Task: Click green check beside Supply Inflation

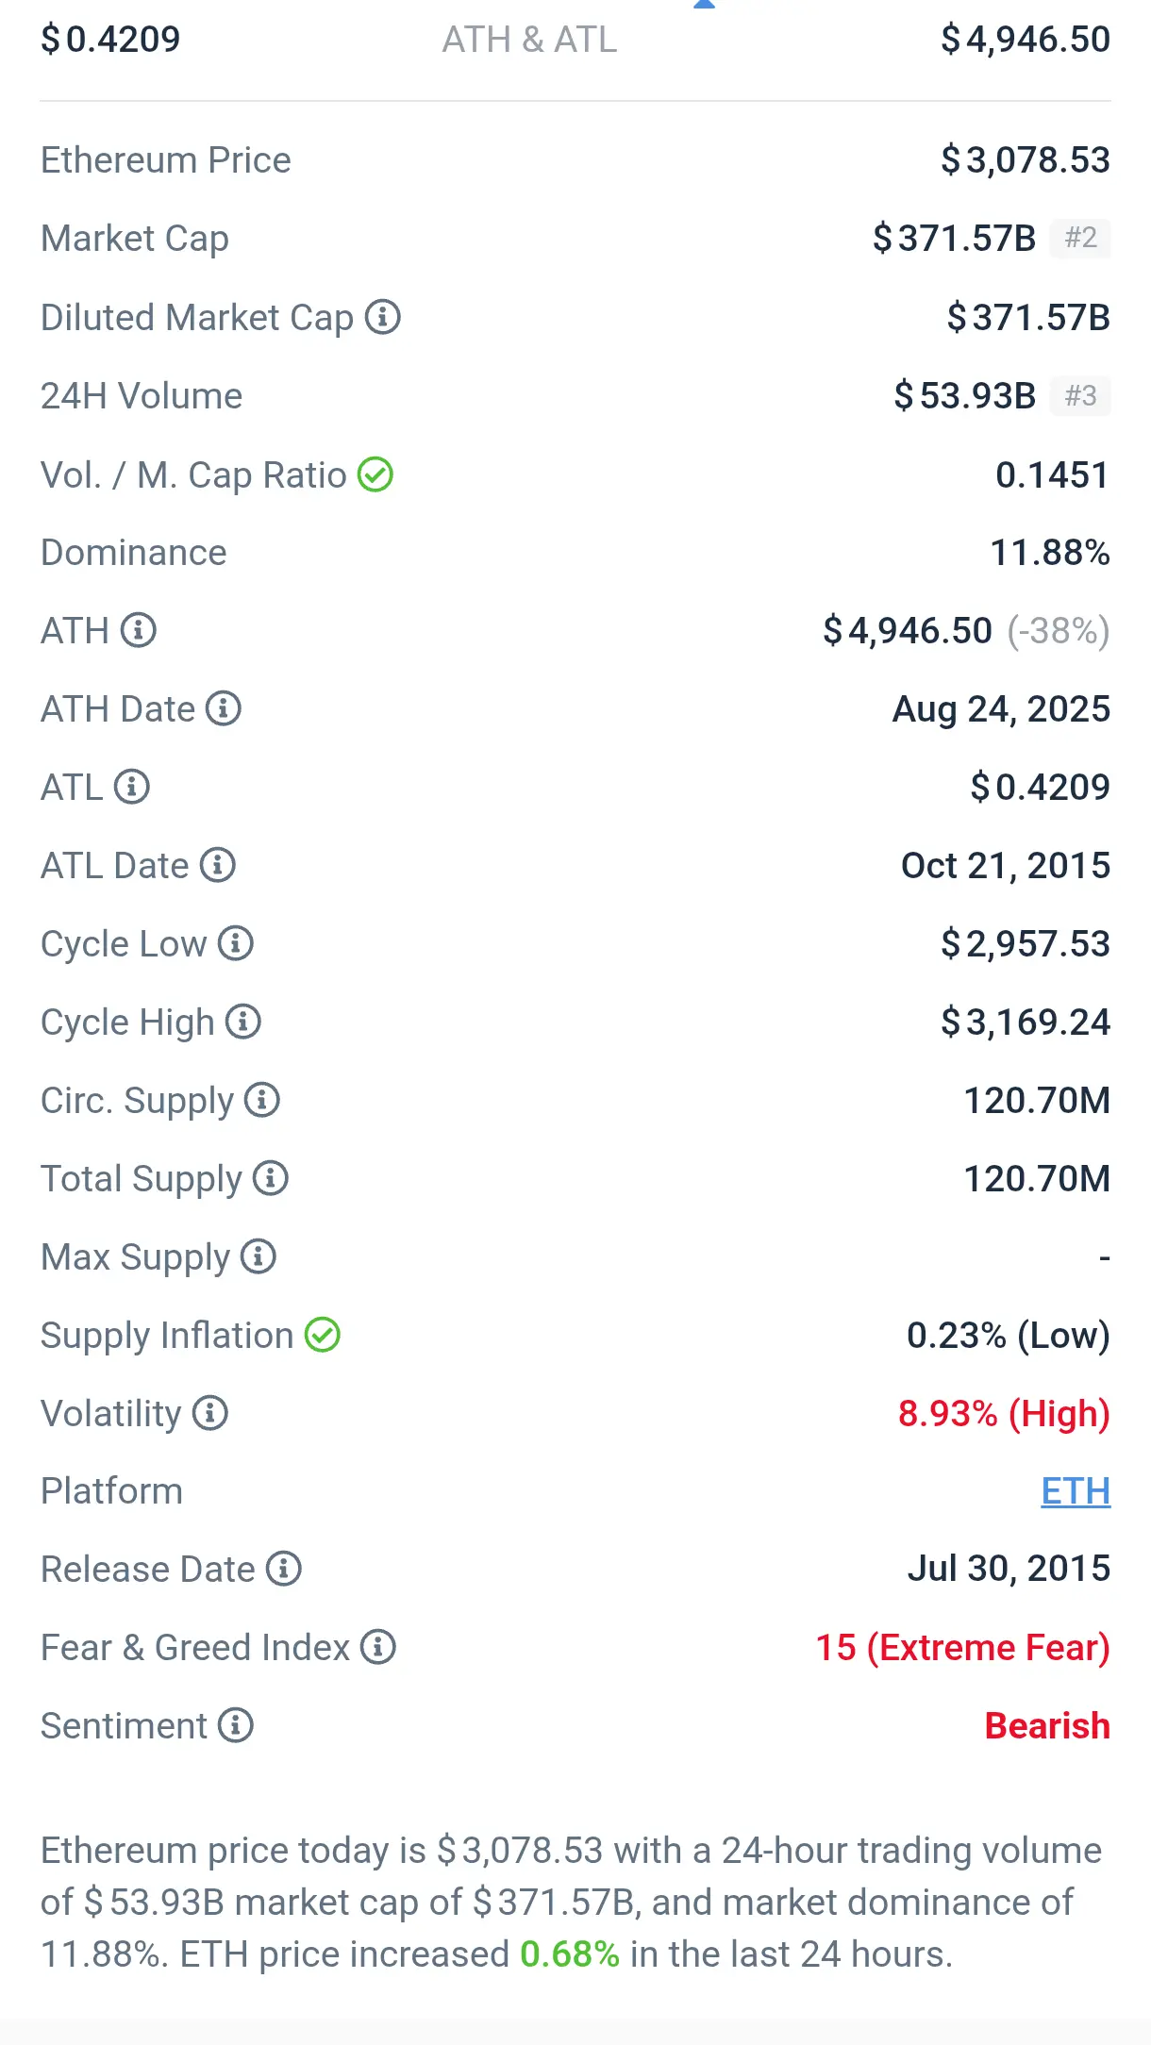Action: pos(323,1335)
